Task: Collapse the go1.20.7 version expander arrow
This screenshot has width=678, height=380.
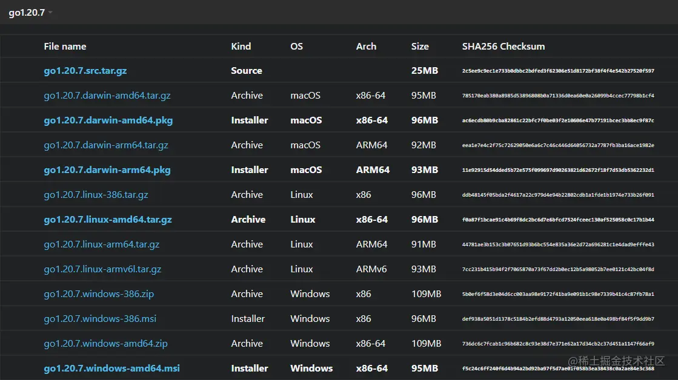Action: coord(50,13)
